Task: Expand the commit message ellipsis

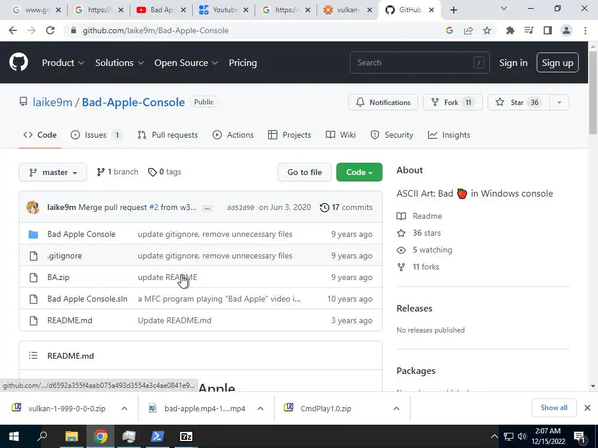Action: 207,208
